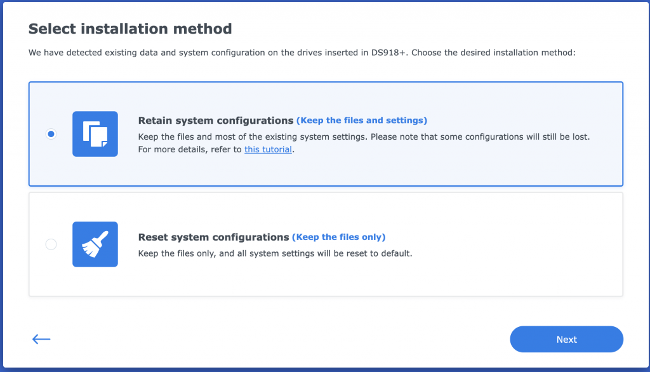Screen dimensions: 650x372
Task: Click the 'Reset system configurations' title text
Action: coord(213,237)
